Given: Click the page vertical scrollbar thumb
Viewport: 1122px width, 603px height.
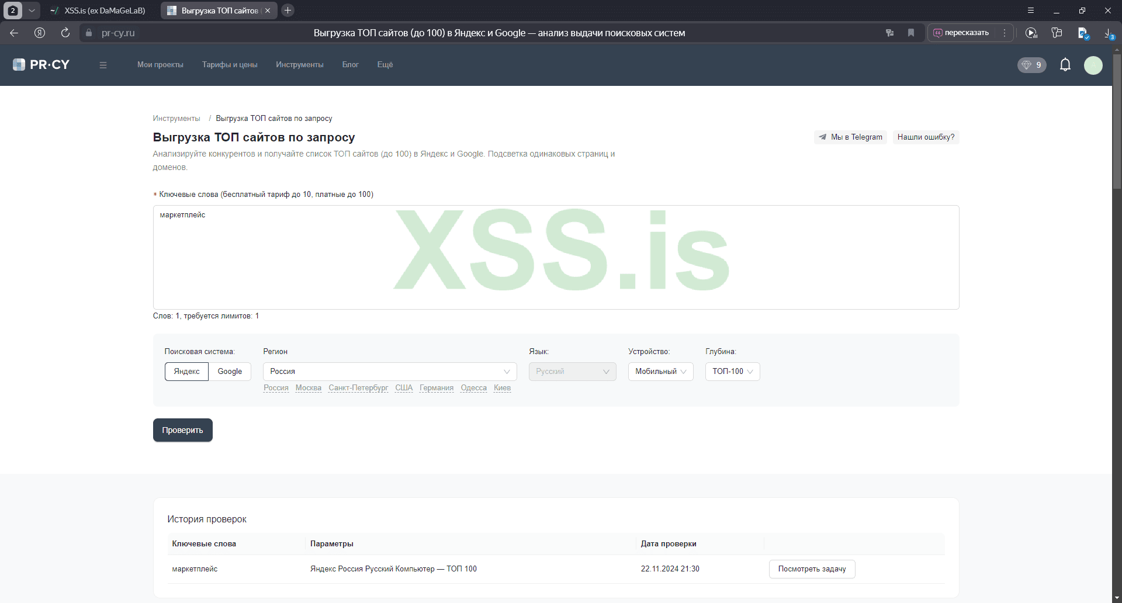Looking at the screenshot, I should coord(1117,122).
